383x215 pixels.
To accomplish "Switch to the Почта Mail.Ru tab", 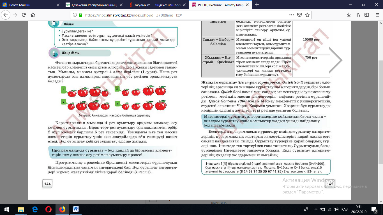I will 31,5.
